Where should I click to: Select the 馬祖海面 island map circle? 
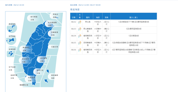pyautogui.click(x=12, y=28)
